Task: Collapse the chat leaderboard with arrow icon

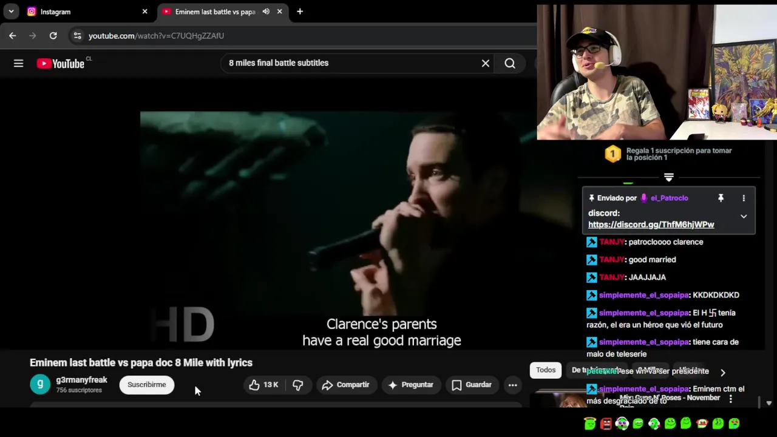Action: (x=668, y=177)
